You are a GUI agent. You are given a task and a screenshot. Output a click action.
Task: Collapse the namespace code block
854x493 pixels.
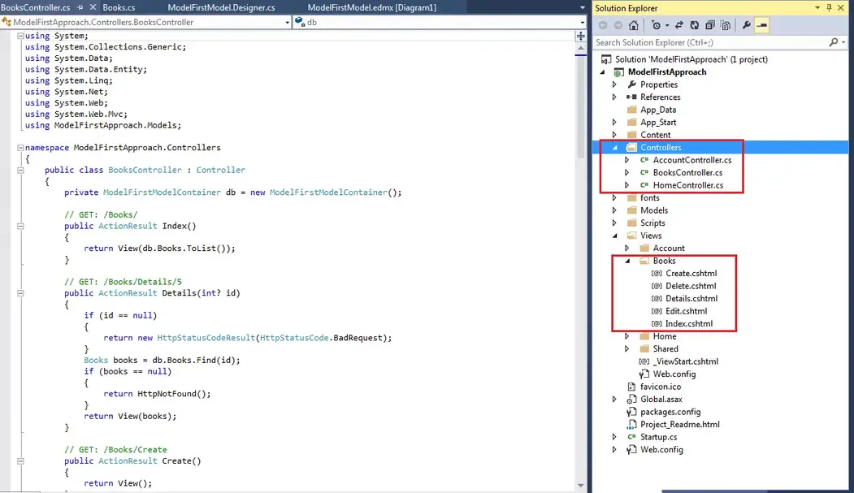20,148
